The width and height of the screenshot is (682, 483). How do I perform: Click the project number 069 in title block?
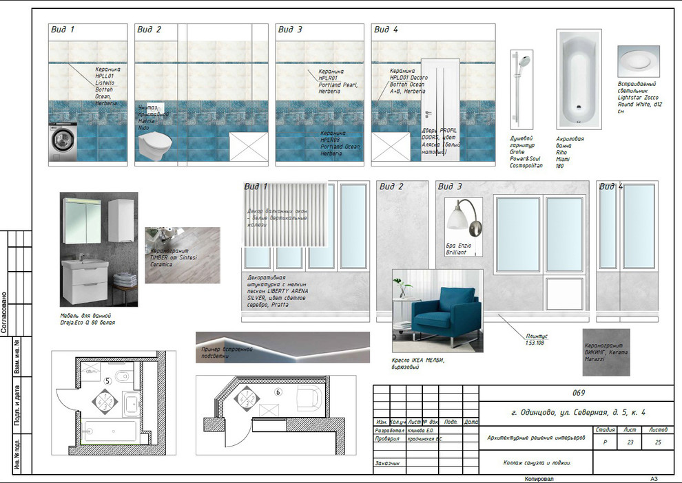[577, 393]
